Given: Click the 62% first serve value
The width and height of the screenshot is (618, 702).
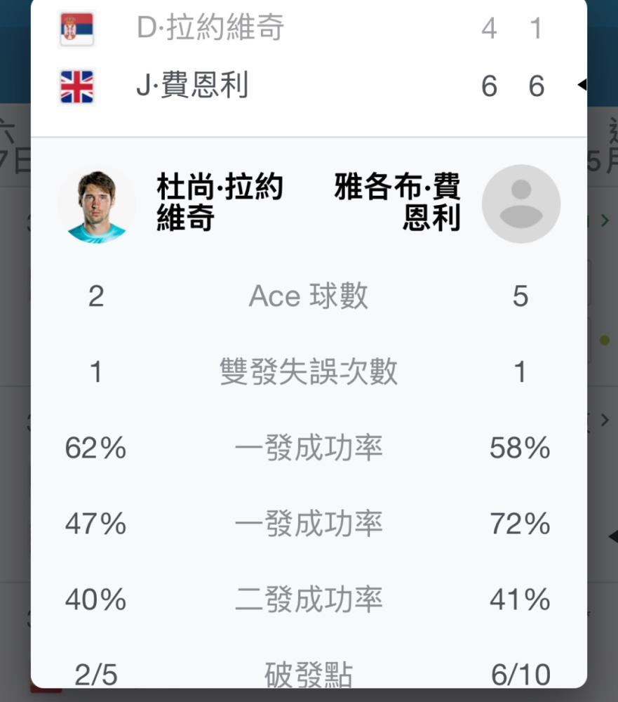Looking at the screenshot, I should point(96,448).
